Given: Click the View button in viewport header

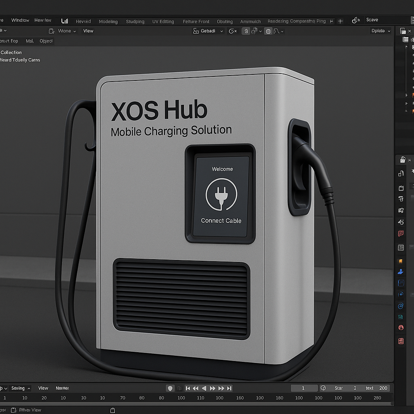Looking at the screenshot, I should pos(88,31).
